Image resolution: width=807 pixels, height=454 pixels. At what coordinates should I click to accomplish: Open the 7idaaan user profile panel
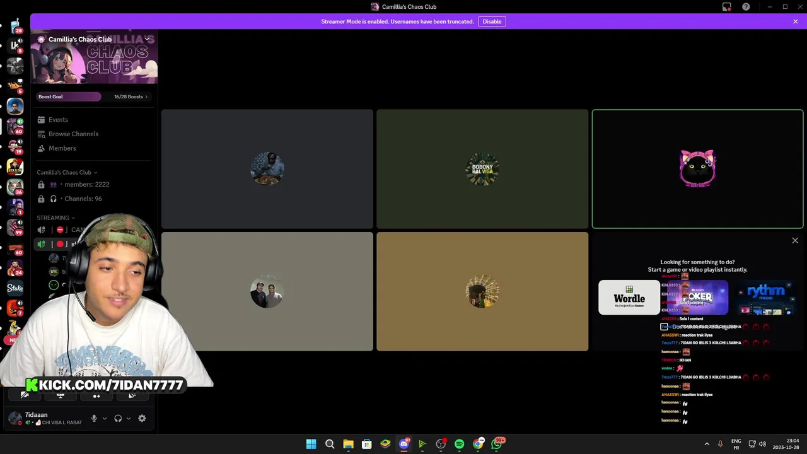click(45, 418)
